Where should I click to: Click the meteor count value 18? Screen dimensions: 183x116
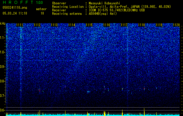point(42,13)
